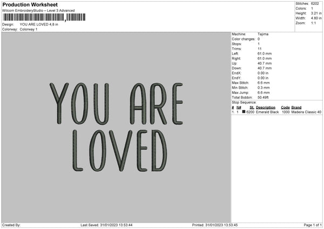
Task: Click the EndX value 0.00 in
Action: click(263, 73)
